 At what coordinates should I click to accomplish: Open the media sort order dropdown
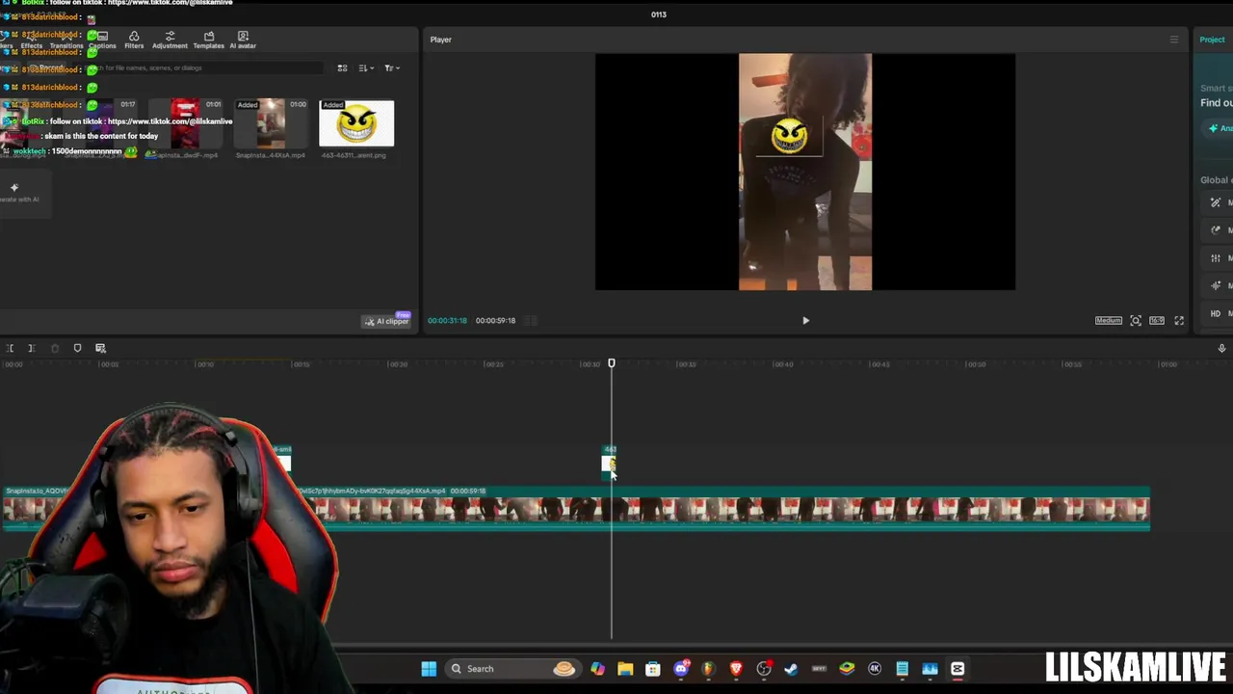(x=366, y=68)
